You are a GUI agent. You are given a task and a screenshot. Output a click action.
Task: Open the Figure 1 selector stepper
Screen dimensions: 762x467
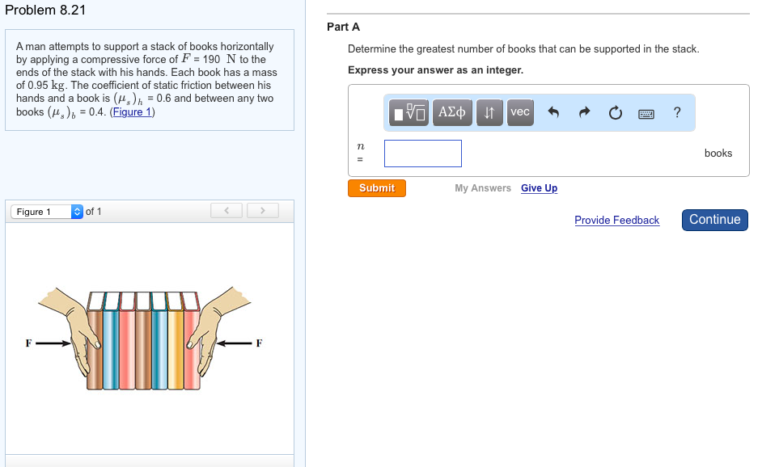coord(76,211)
